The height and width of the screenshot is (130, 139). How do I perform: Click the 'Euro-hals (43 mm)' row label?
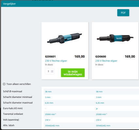13,108
